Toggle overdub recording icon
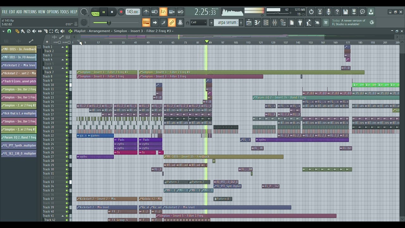Screen dimensions: 405x228 (x=171, y=12)
